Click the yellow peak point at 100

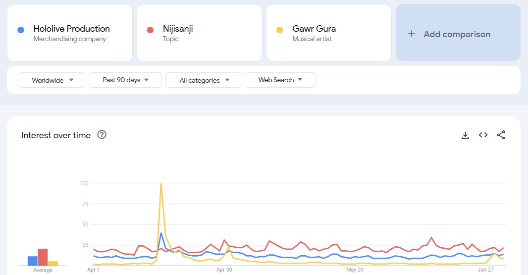(x=161, y=184)
